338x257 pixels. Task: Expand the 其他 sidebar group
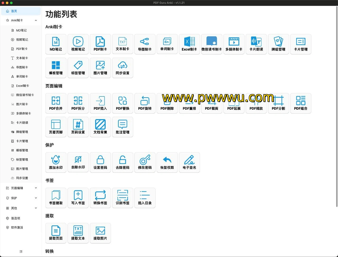tap(21, 208)
